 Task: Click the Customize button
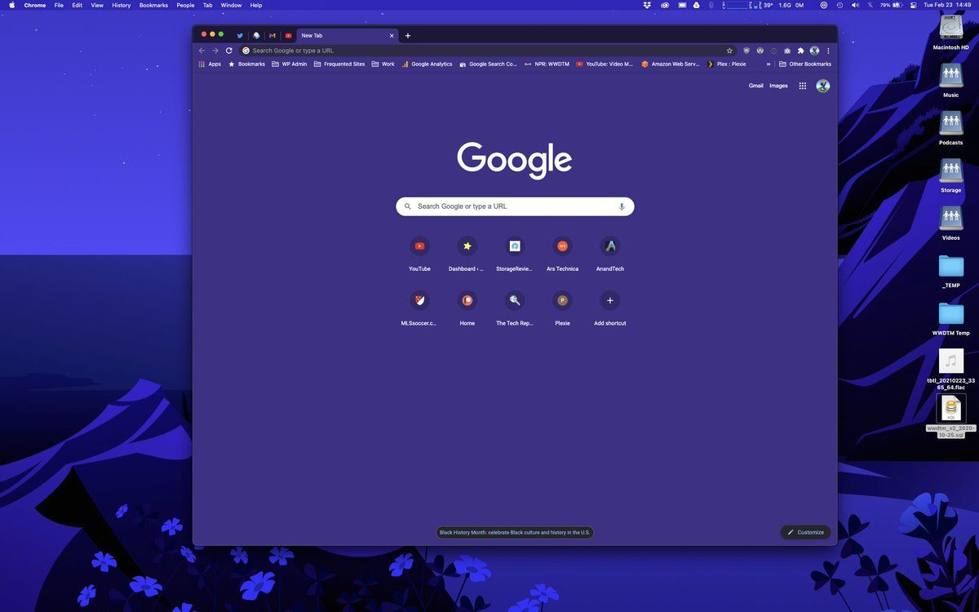[805, 532]
